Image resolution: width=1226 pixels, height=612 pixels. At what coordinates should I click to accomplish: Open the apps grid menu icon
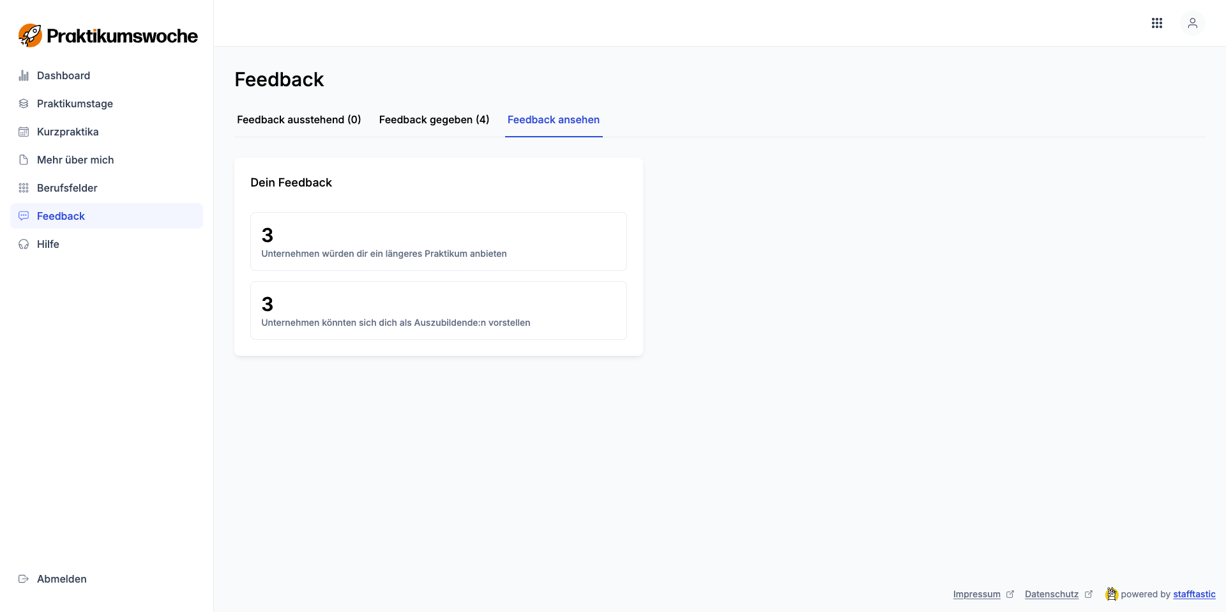coord(1156,23)
